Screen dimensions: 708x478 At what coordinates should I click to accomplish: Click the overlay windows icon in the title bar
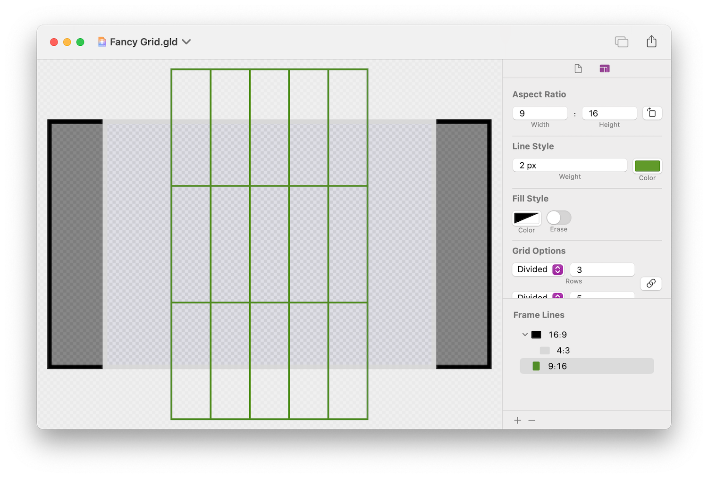[621, 42]
